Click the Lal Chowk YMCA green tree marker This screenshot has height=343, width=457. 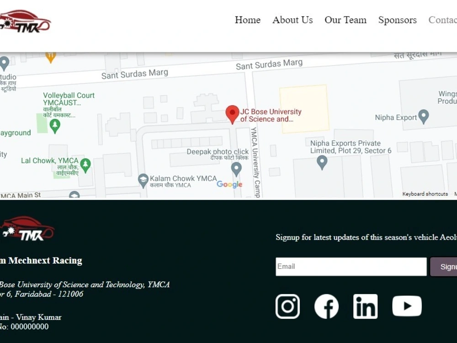(x=85, y=166)
